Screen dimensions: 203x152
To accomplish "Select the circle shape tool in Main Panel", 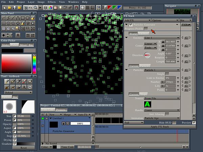I will pyautogui.click(x=28, y=18).
